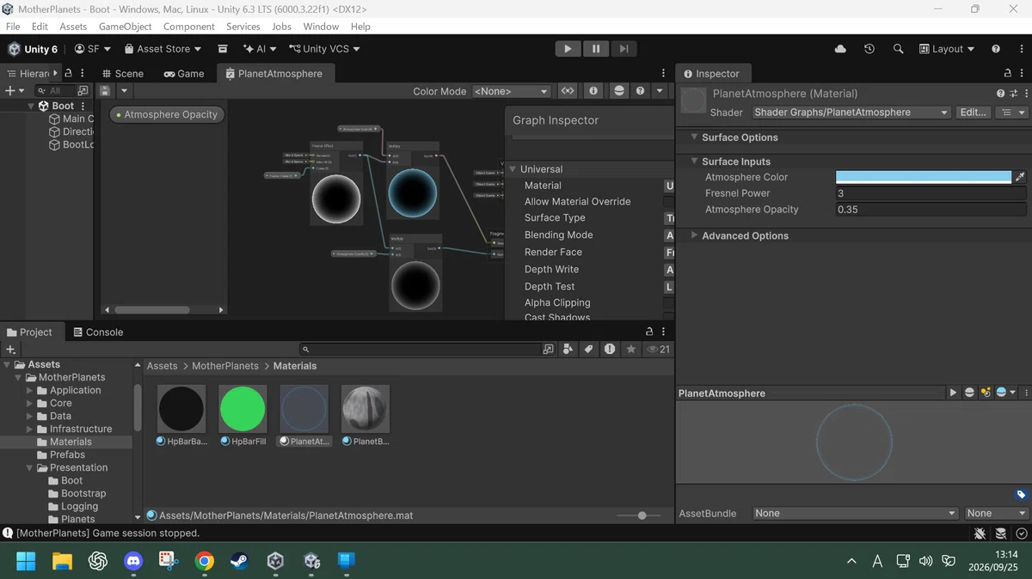Open material help reference icon
1032x579 pixels.
1000,94
